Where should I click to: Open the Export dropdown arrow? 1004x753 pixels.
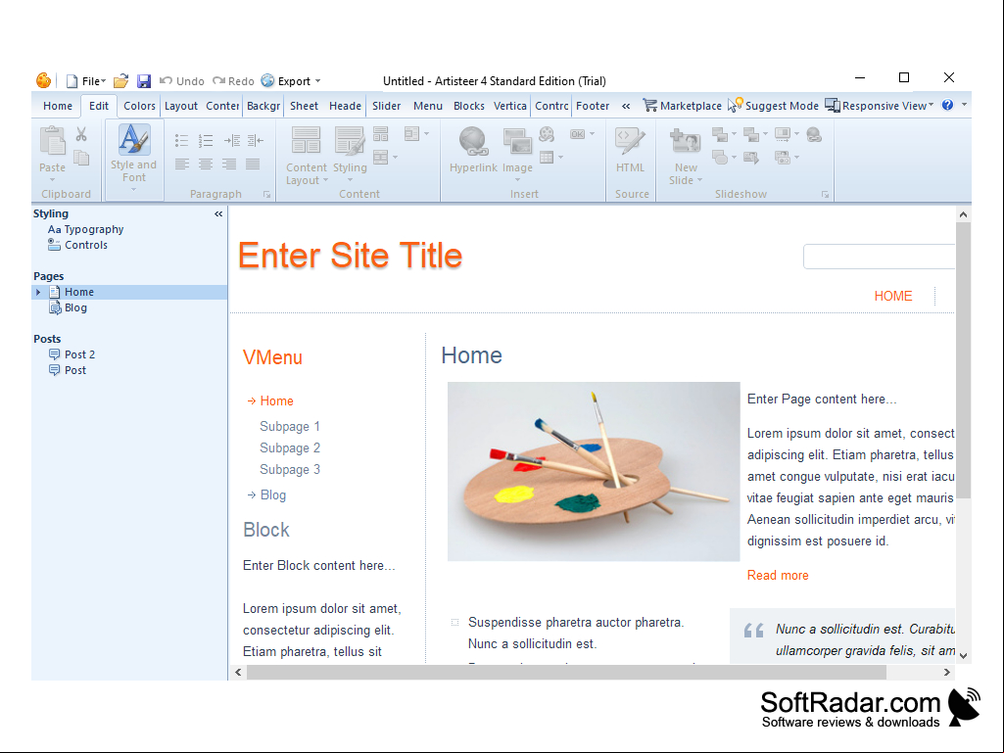[x=317, y=81]
